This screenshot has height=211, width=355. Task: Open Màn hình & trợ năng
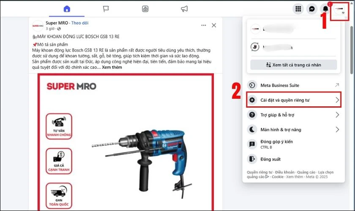[293, 130]
